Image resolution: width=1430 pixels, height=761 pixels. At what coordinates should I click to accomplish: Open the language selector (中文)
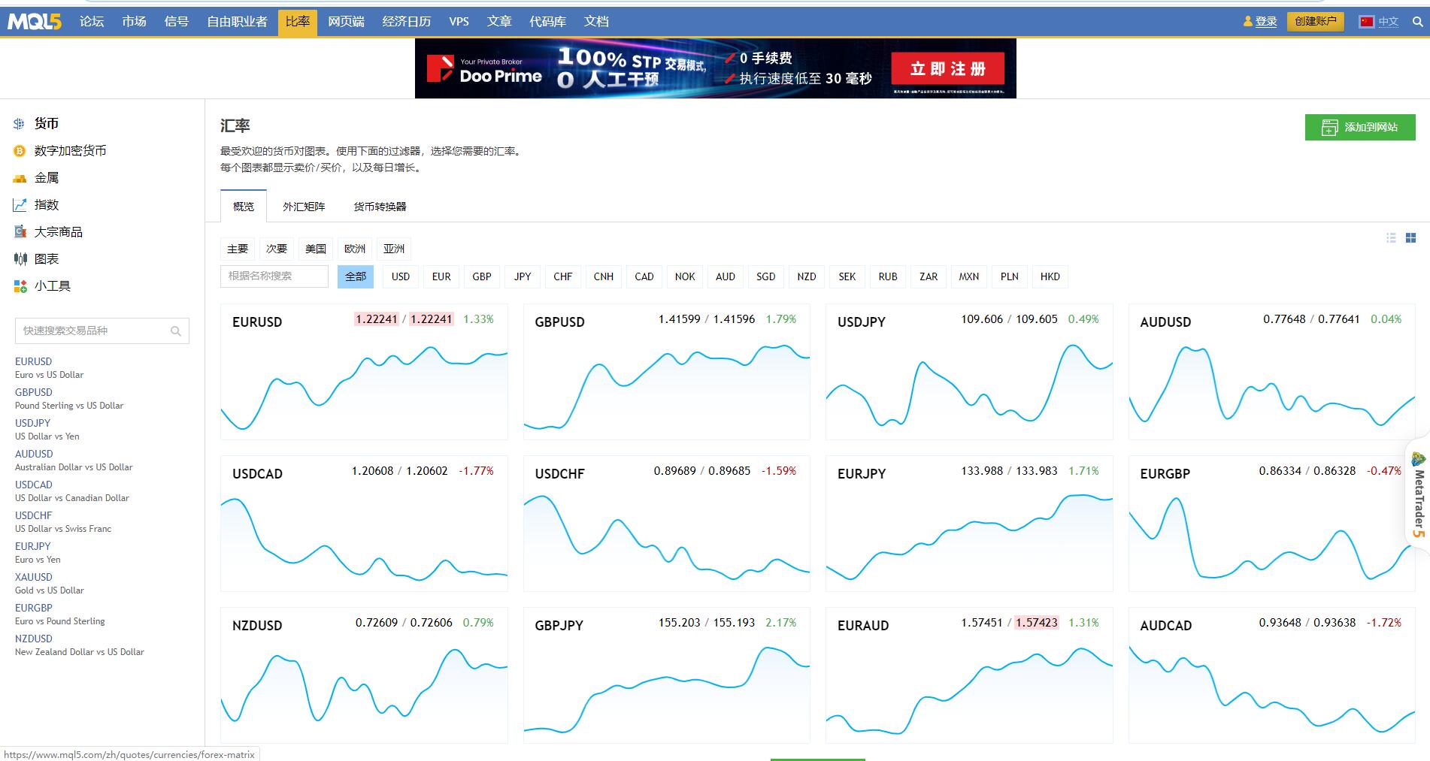(x=1387, y=22)
